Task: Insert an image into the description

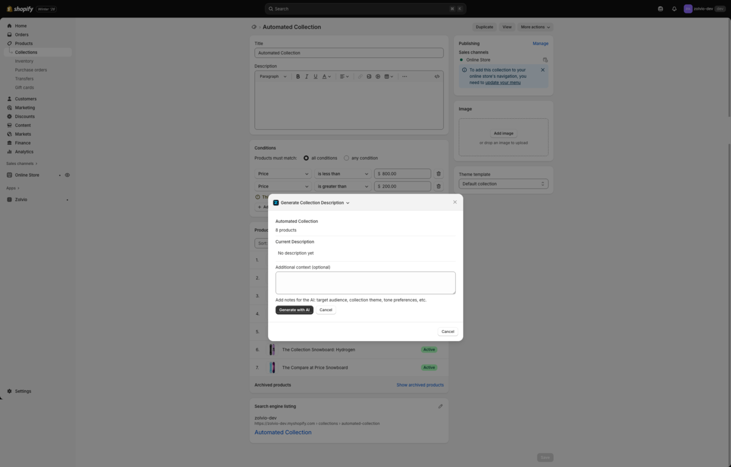Action: (x=369, y=76)
